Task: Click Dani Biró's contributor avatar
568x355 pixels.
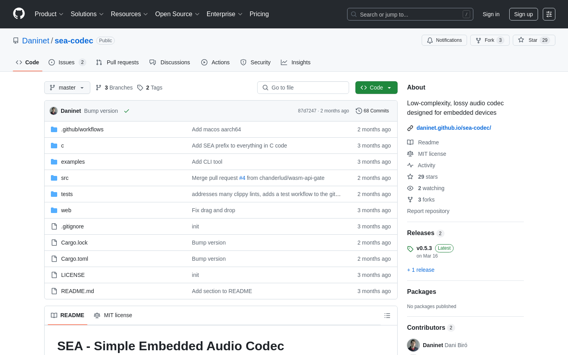Action: tap(413, 345)
